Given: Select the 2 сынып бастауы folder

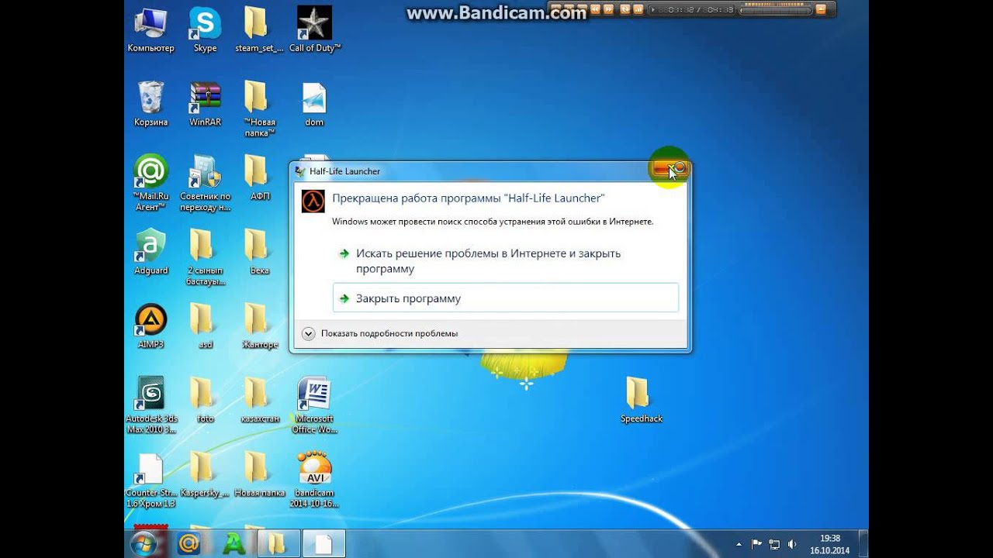Looking at the screenshot, I should [x=205, y=257].
